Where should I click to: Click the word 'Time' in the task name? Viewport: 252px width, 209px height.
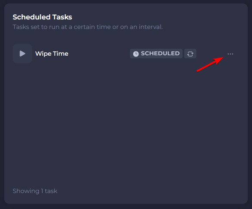(60, 54)
